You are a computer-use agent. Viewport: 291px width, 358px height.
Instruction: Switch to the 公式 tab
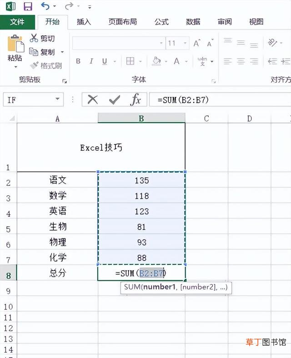(161, 22)
